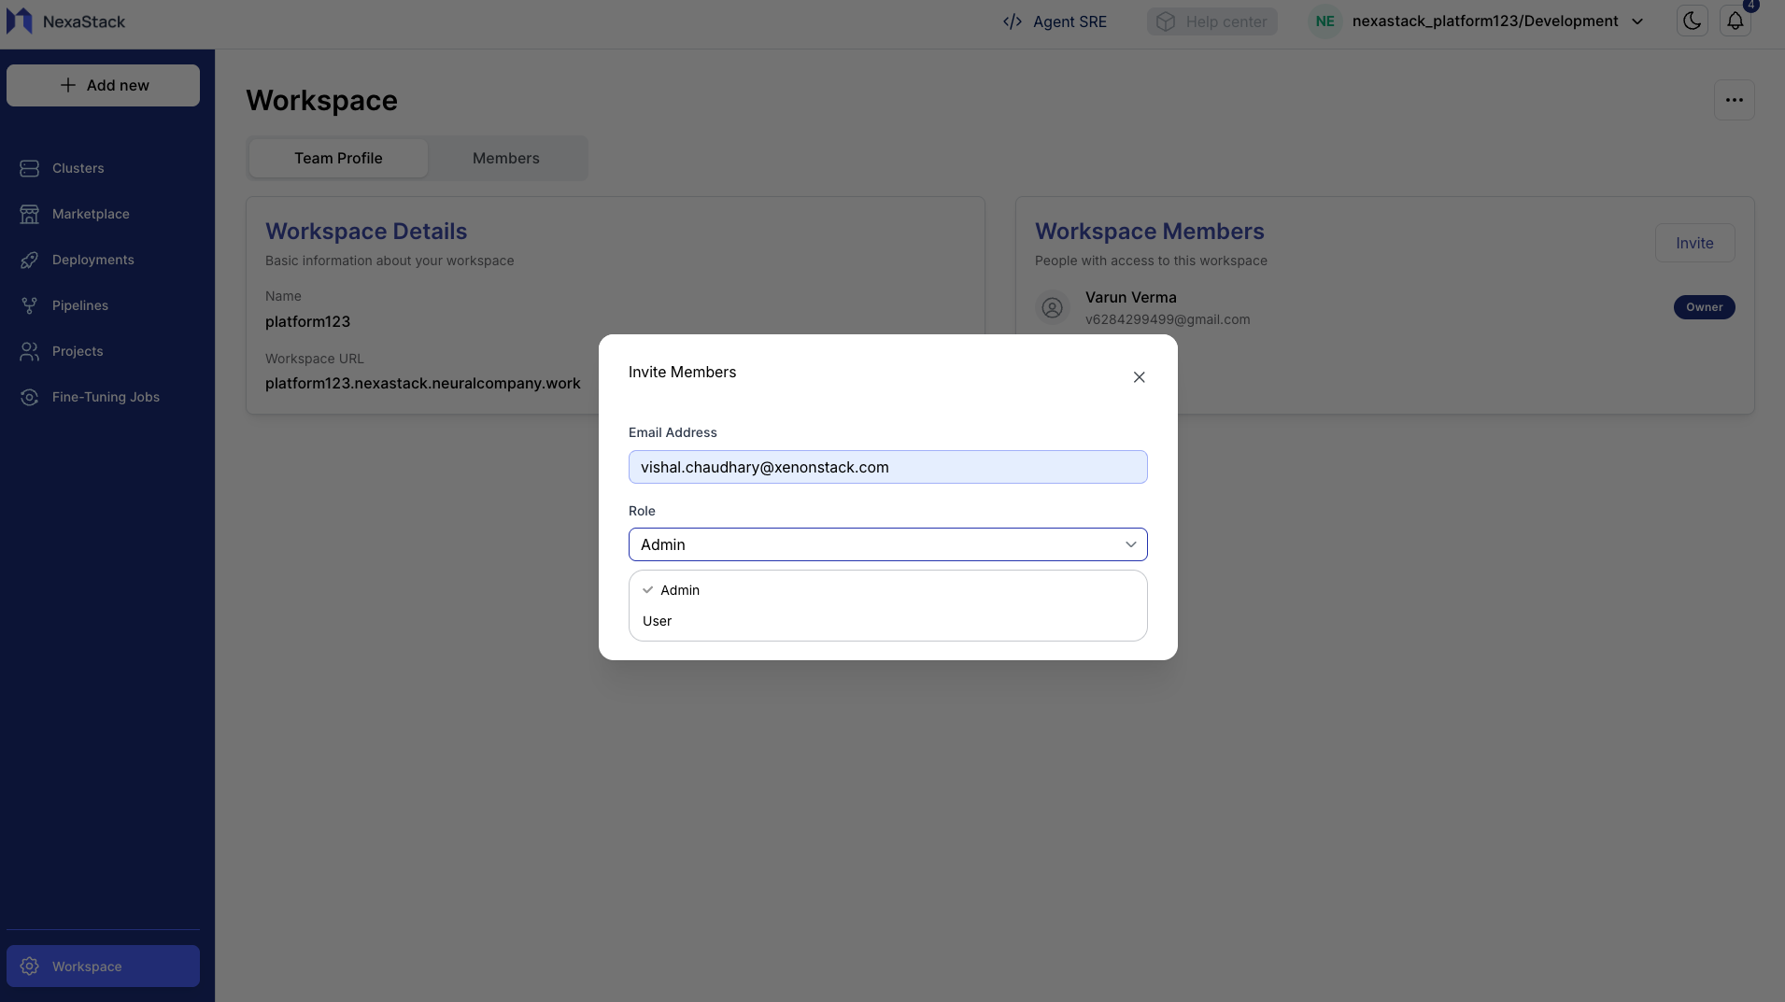Screen dimensions: 1785x1002
Task: Go to Projects
Action: point(78,351)
